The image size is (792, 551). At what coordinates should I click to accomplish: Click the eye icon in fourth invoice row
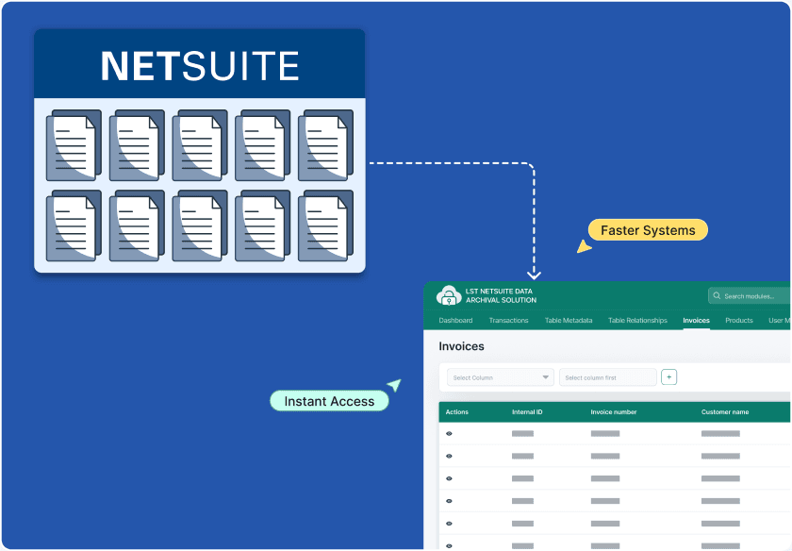[x=449, y=501]
